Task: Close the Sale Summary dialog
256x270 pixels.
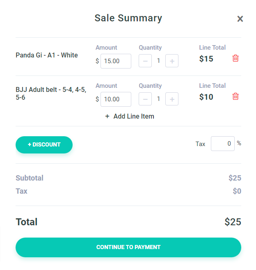Action: [x=240, y=18]
